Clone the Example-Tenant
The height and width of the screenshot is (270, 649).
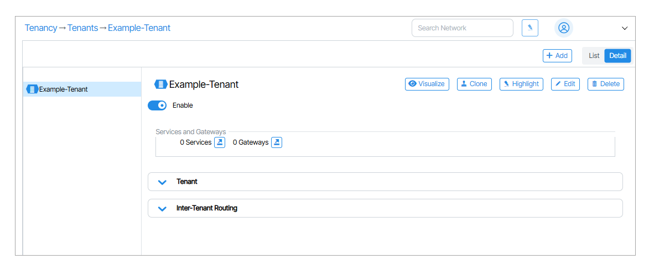[474, 84]
